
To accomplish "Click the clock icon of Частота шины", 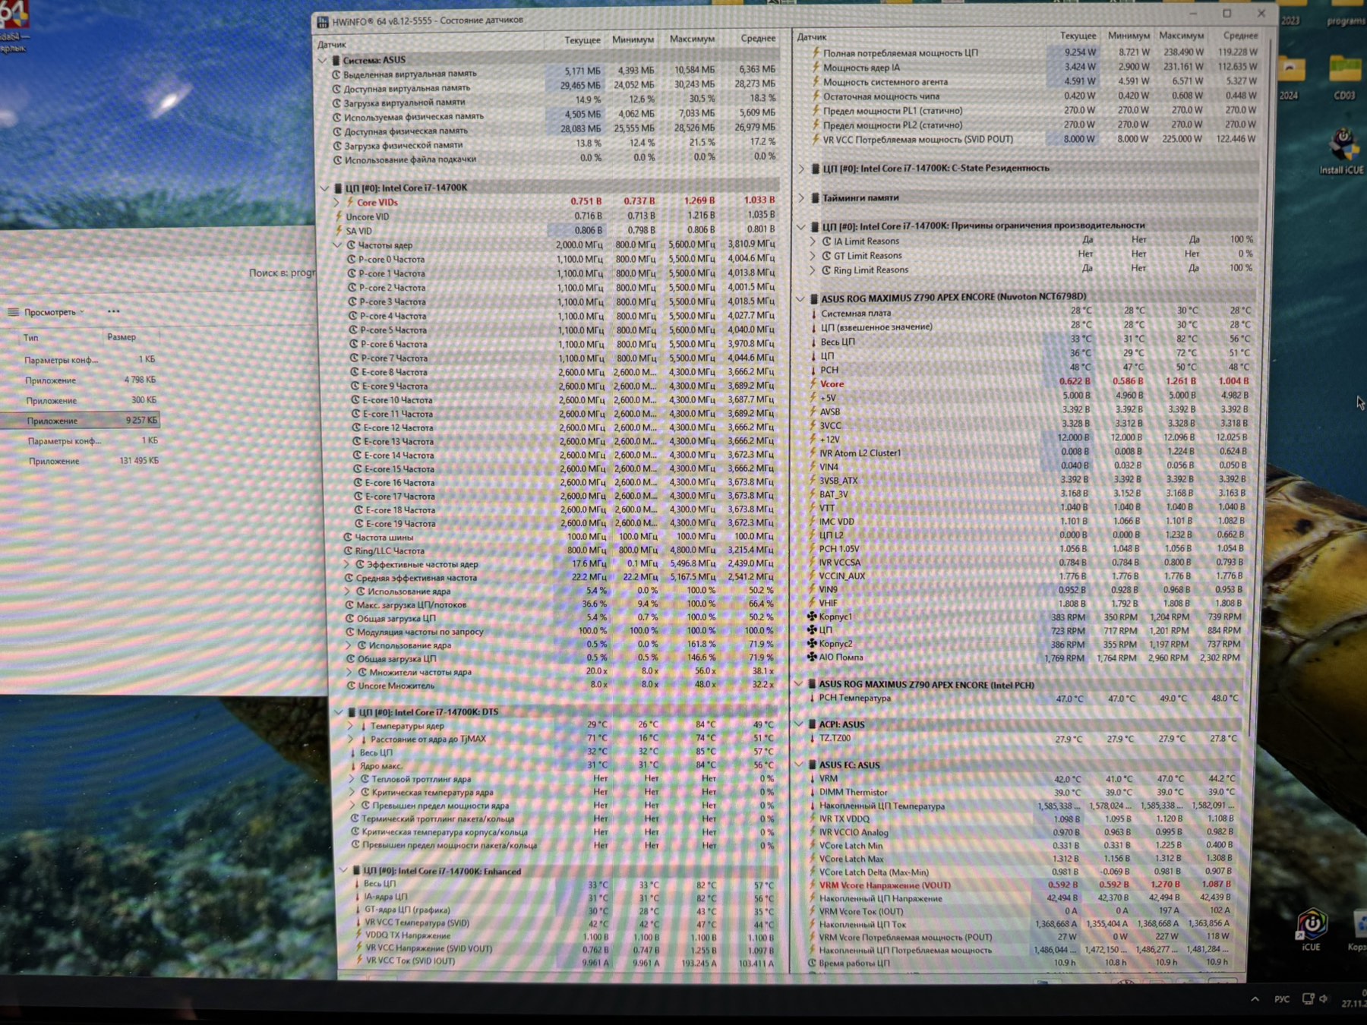I will pos(348,537).
